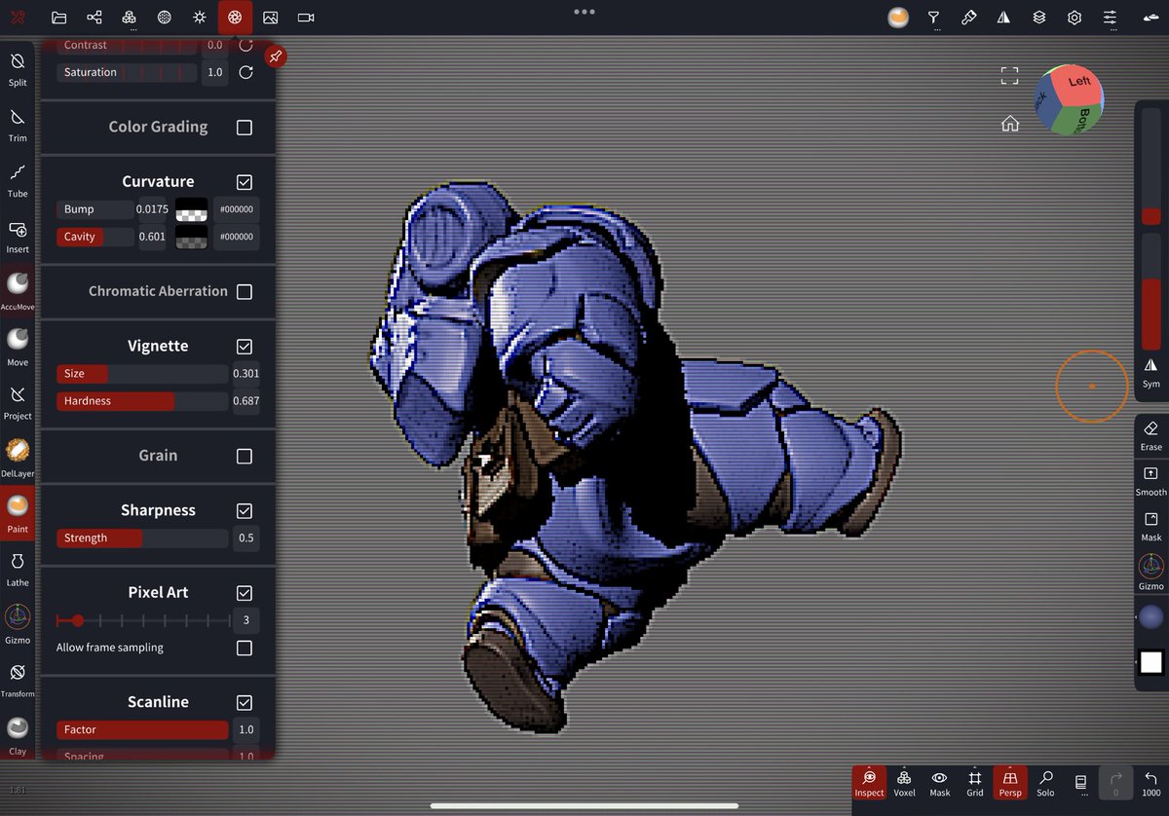Screen dimensions: 1169x816
Task: Select the Lathe tool
Action: (18, 569)
